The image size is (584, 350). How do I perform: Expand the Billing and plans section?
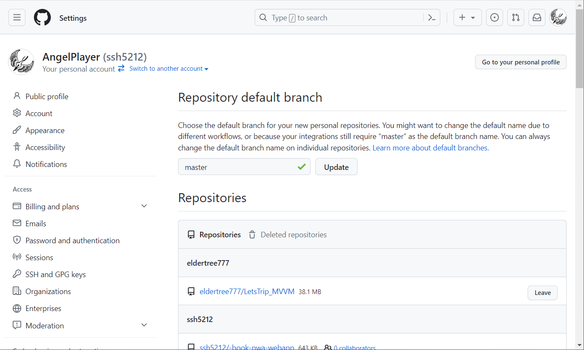pyautogui.click(x=144, y=206)
